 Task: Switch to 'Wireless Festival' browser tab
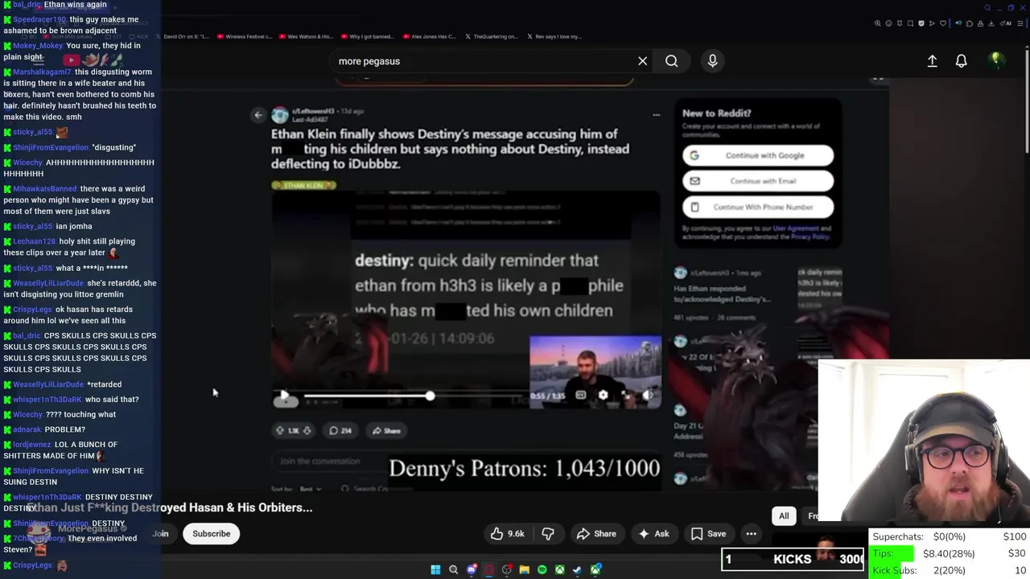click(243, 36)
